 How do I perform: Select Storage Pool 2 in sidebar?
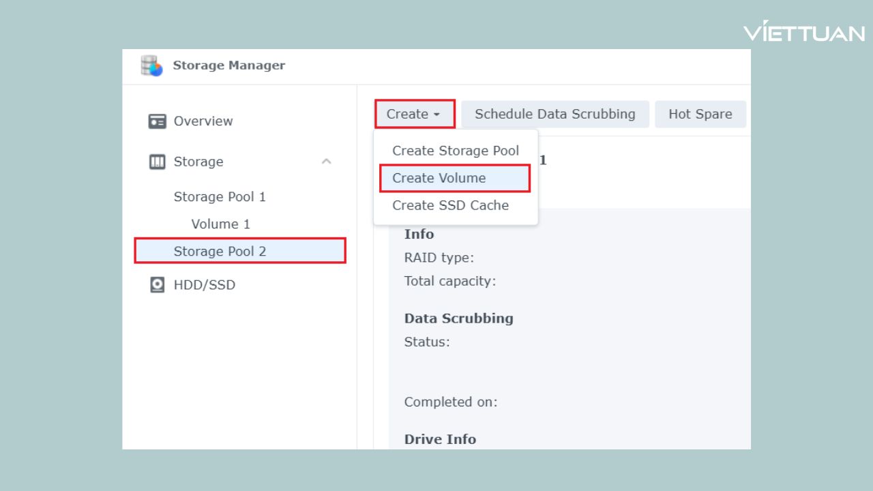(x=220, y=251)
